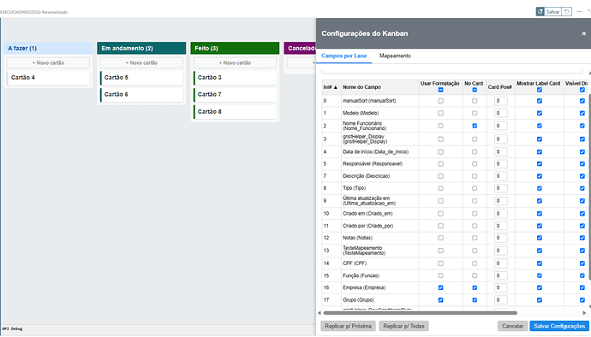The image size is (591, 337).
Task: Click the revert arrow icon next to Salvar
Action: (566, 12)
